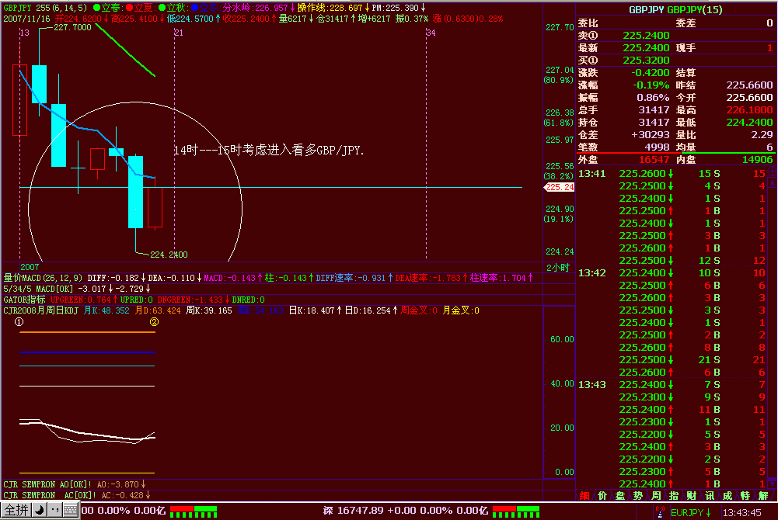Click the network signal icon in status bar
The width and height of the screenshot is (778, 520).
pos(659,512)
